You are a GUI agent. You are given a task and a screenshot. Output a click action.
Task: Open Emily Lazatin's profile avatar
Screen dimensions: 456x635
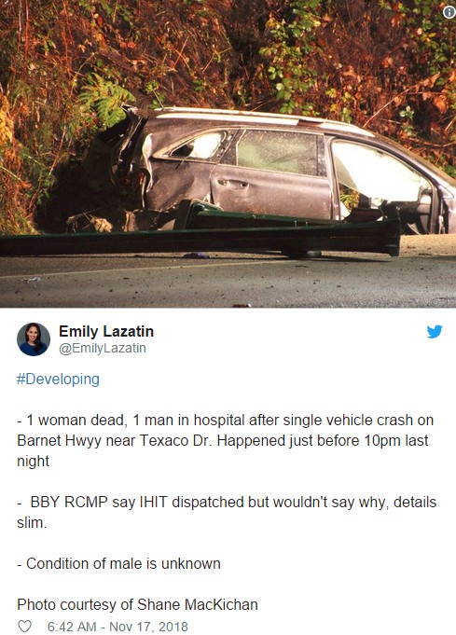pos(34,339)
